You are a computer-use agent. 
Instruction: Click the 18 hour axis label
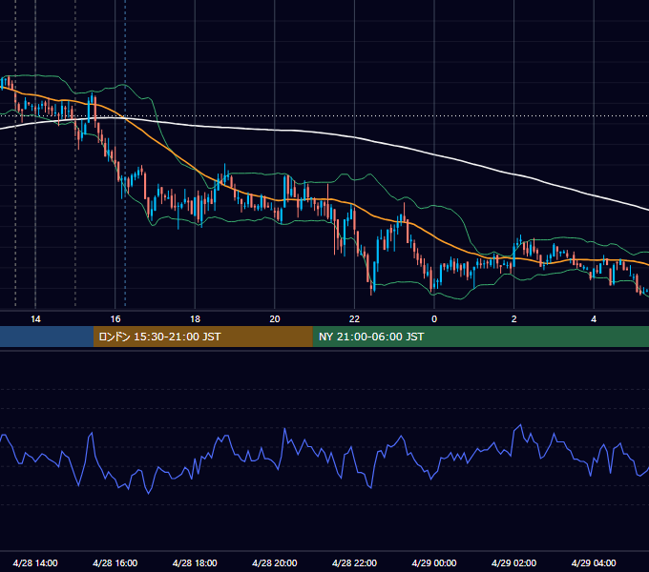pyautogui.click(x=195, y=319)
